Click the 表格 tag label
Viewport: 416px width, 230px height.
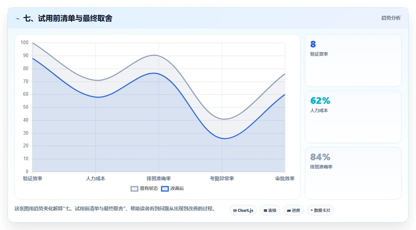272,210
